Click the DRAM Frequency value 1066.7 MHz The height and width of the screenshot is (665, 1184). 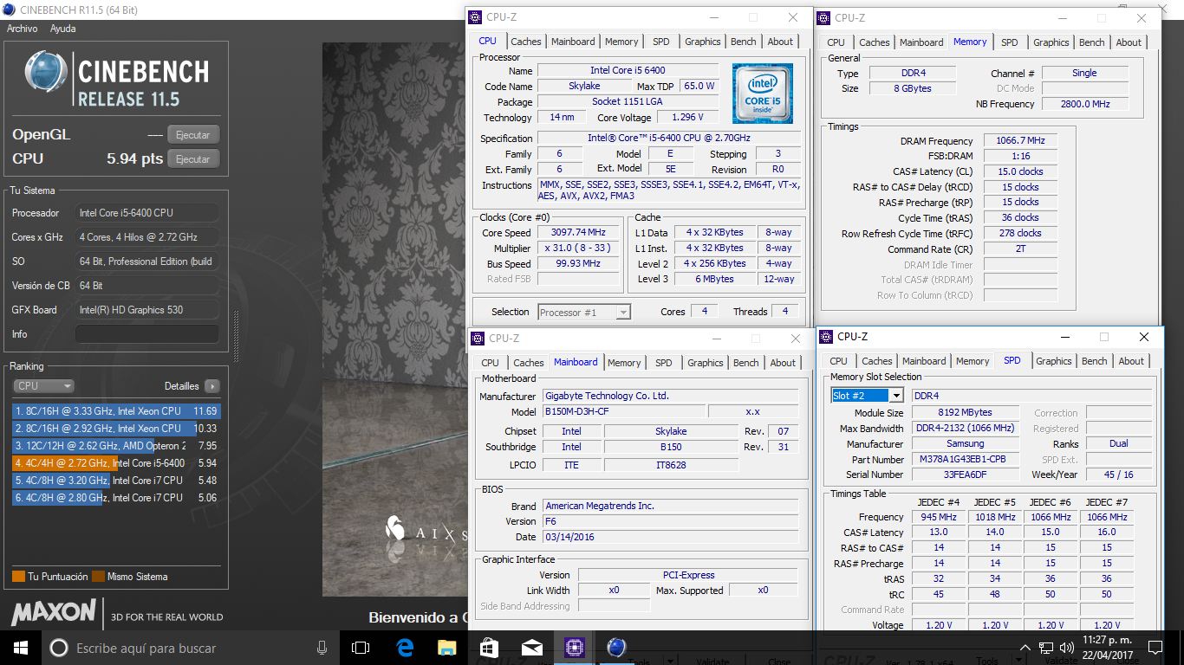coord(1020,140)
